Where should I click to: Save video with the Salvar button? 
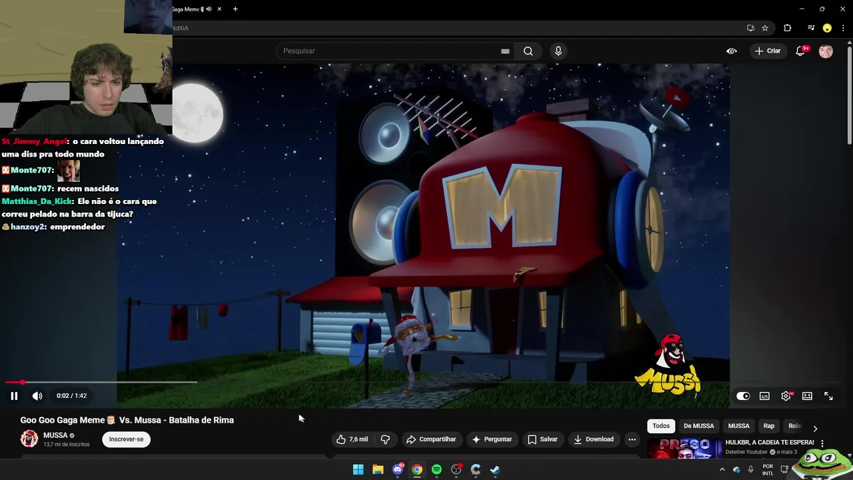(542, 439)
